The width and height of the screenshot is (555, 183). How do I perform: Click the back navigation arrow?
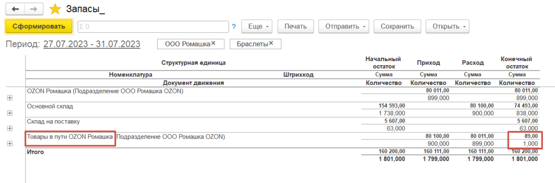(15, 9)
